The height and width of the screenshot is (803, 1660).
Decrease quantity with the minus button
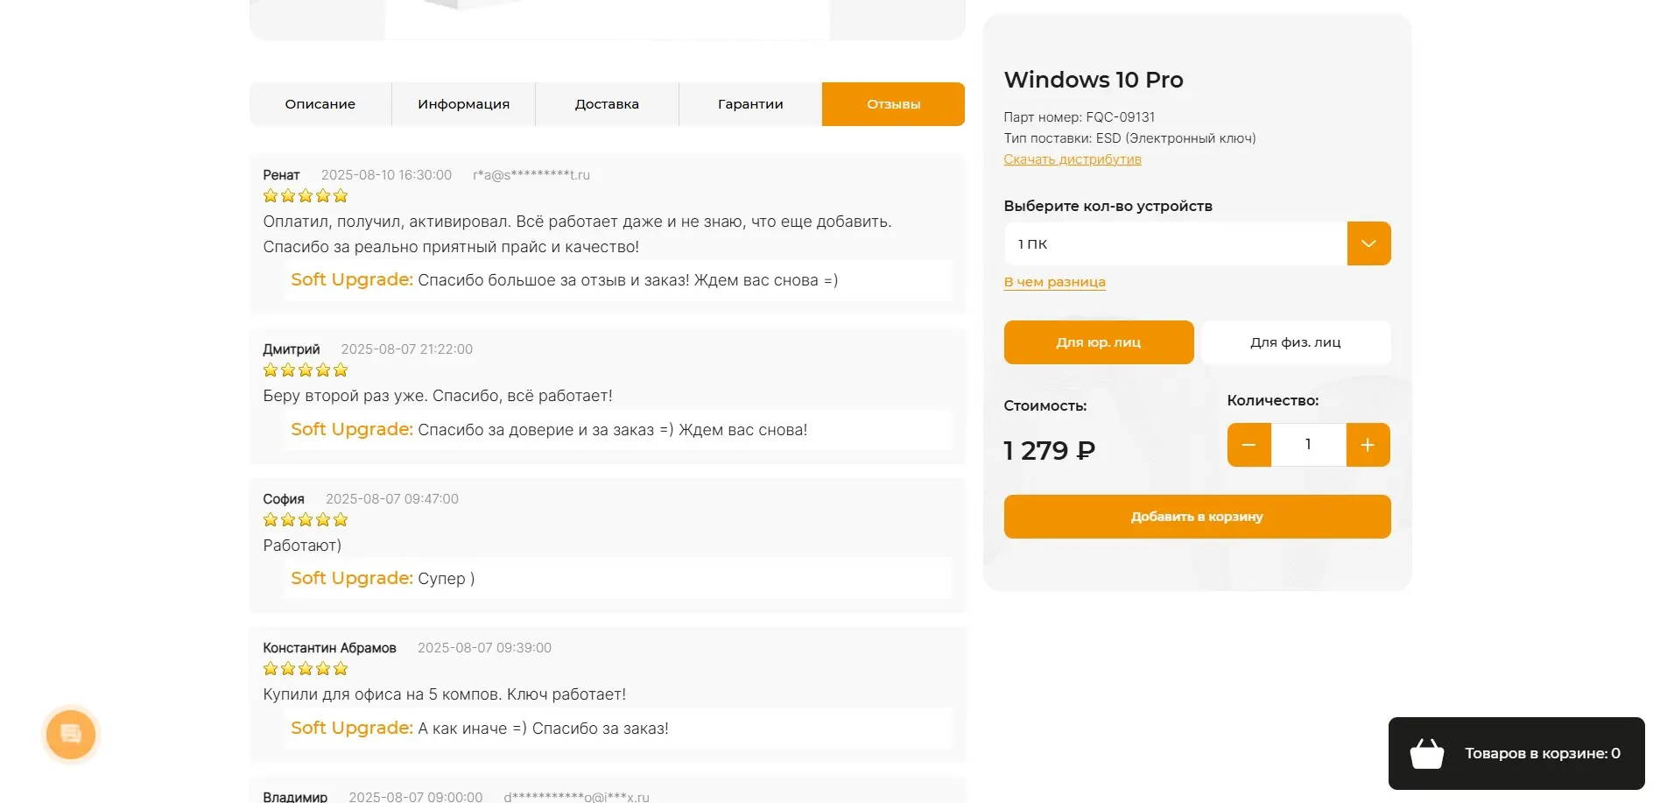click(1249, 445)
